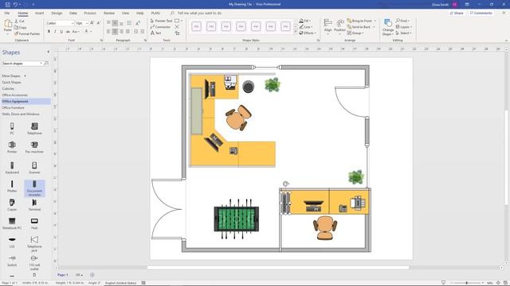510x286 pixels.
Task: Select the Copier shape in the stencil
Action: 12,205
